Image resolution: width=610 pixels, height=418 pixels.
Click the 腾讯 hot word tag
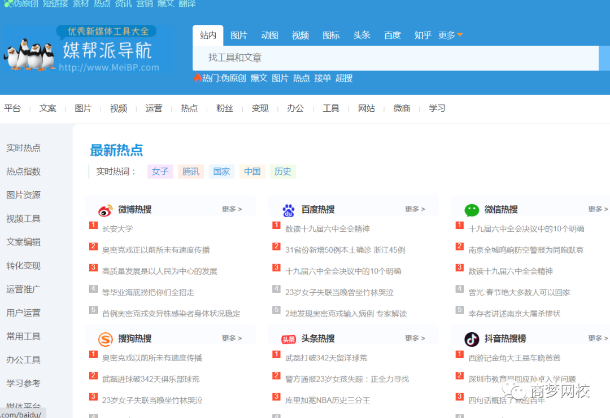click(x=190, y=171)
